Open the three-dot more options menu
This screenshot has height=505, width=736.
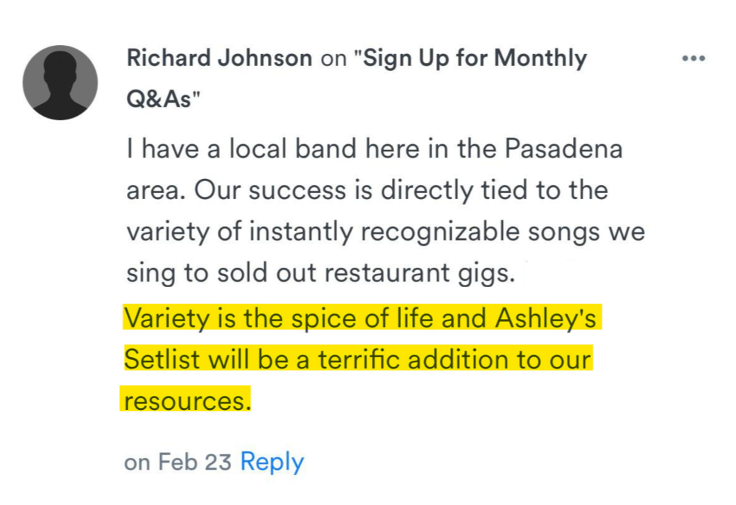coord(693,59)
